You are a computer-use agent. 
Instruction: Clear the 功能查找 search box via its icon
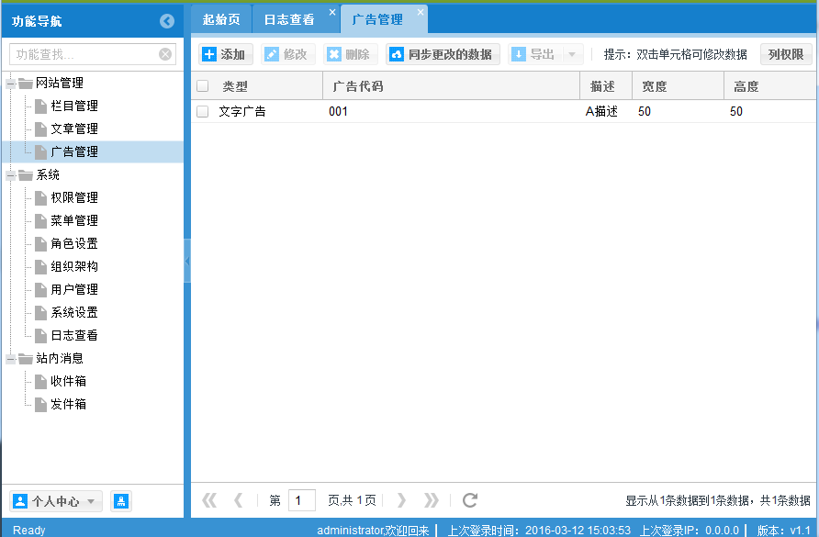tap(164, 53)
